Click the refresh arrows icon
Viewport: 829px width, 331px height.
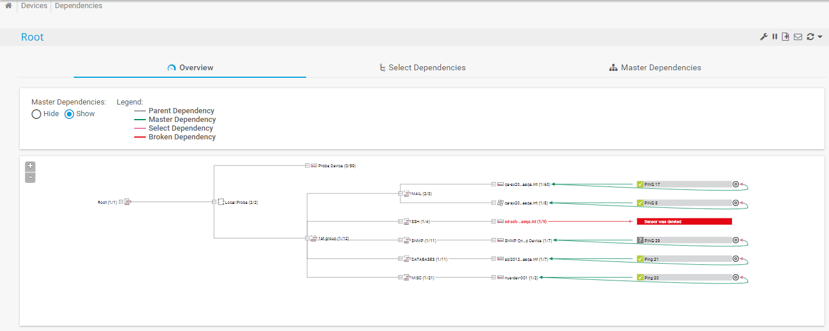(x=810, y=37)
